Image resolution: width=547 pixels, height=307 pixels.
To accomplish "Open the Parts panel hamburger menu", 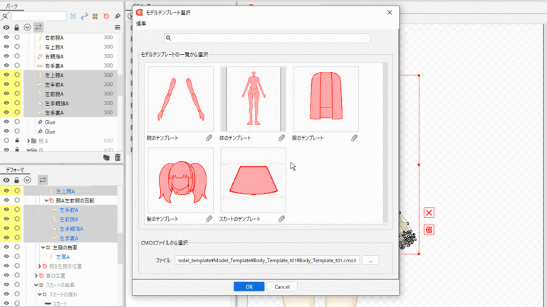I will [118, 28].
